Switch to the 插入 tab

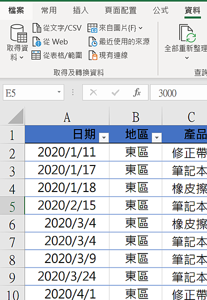click(80, 10)
